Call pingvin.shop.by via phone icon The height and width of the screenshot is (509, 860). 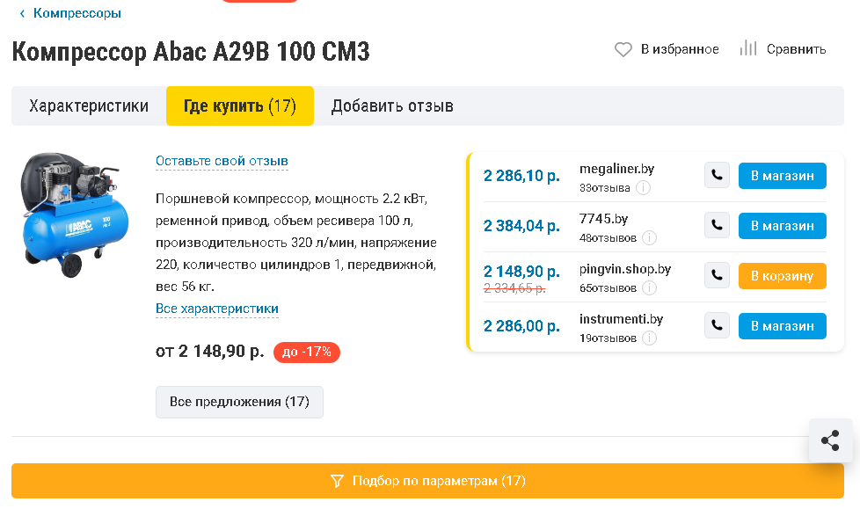(717, 275)
